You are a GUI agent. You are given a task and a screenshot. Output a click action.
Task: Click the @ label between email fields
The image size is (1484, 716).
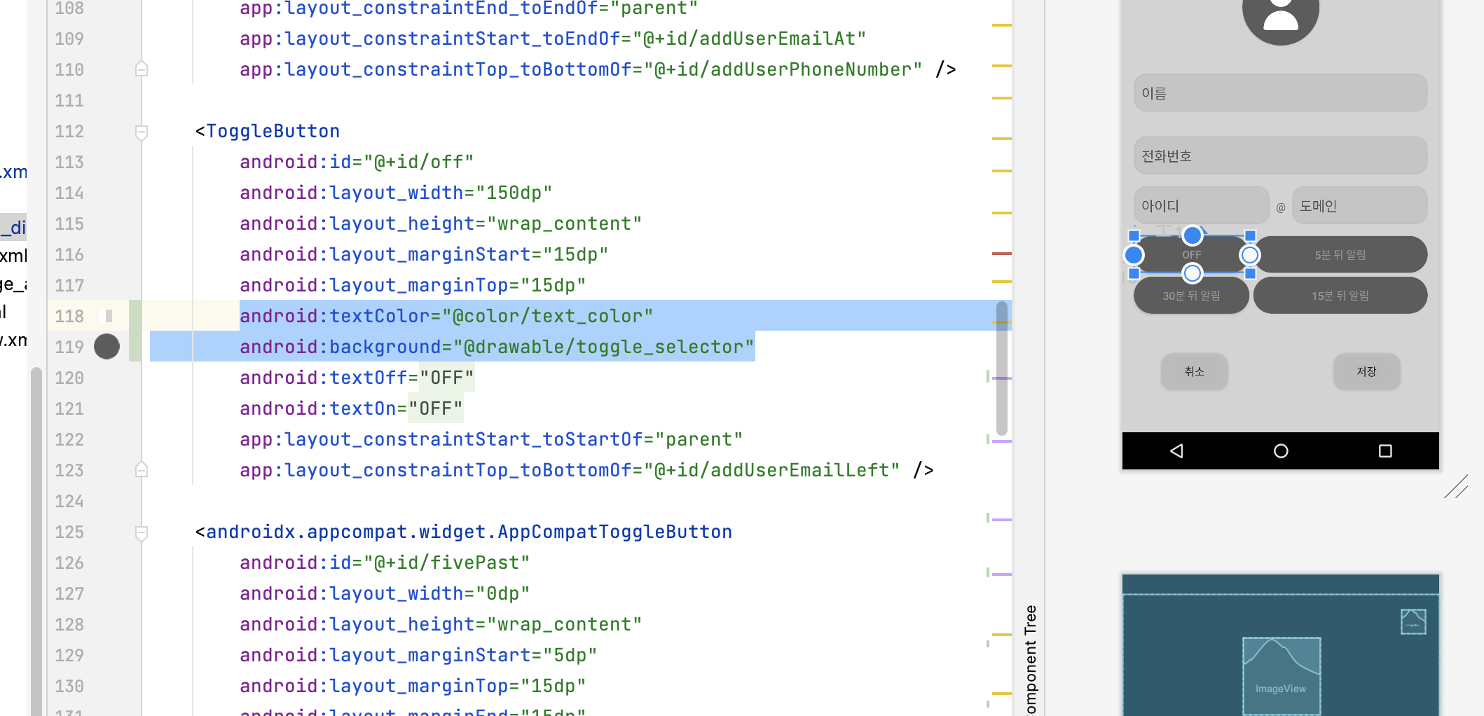coord(1281,207)
